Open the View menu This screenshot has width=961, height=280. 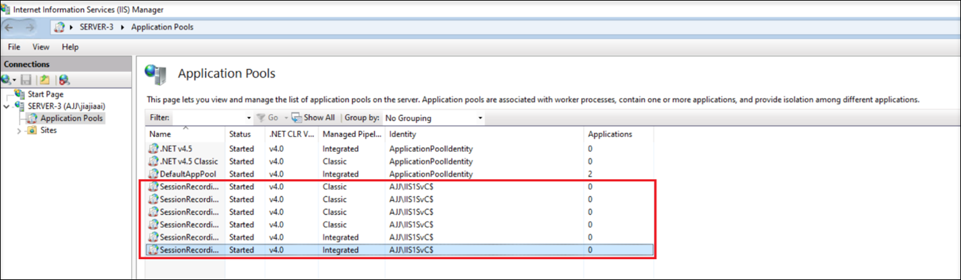(41, 47)
